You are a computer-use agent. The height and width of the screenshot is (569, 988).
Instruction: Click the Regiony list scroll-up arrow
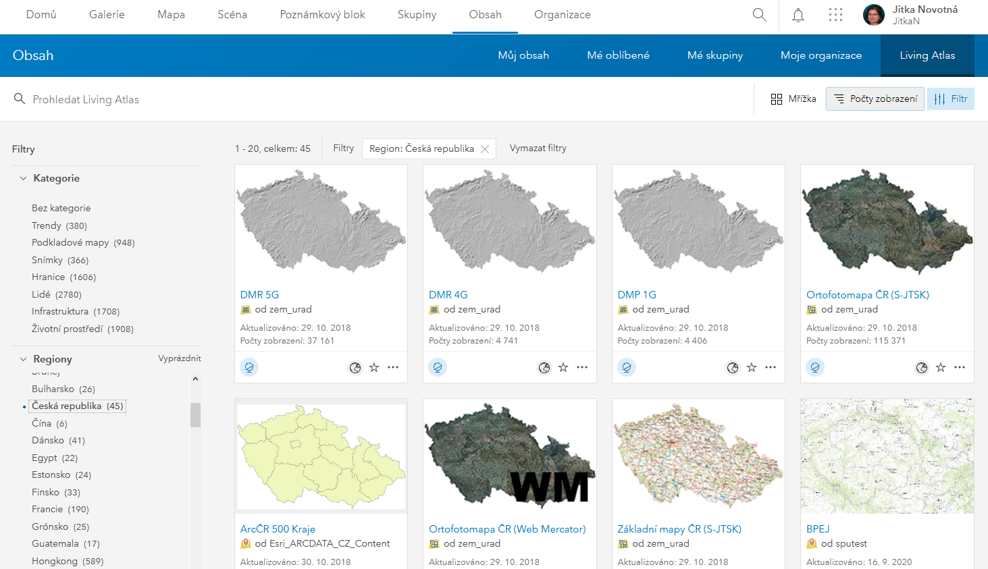click(195, 379)
